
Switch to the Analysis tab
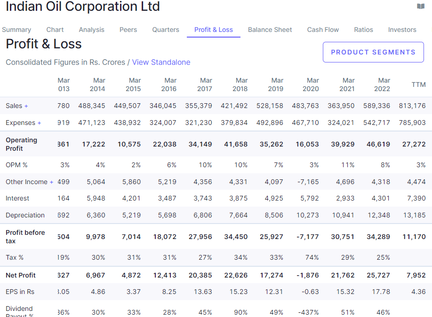(91, 30)
